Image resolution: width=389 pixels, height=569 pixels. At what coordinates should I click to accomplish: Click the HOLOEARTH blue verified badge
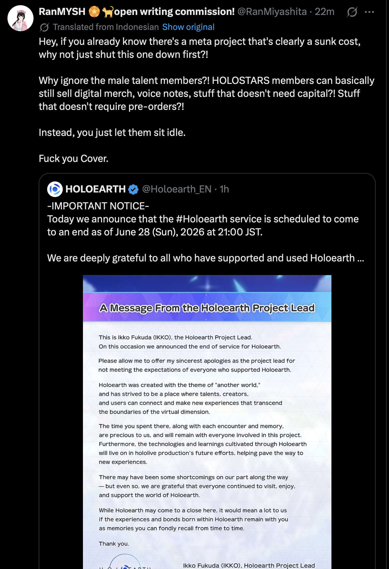tap(133, 189)
